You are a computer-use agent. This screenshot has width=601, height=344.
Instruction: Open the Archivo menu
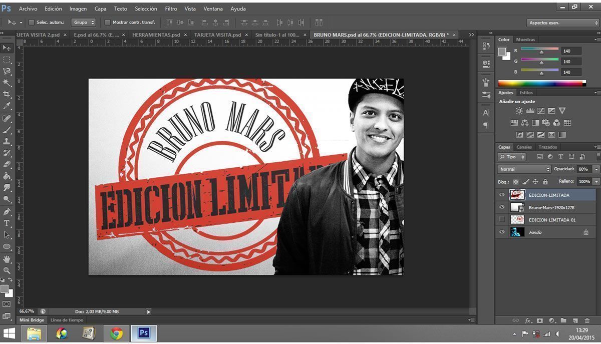coord(28,9)
